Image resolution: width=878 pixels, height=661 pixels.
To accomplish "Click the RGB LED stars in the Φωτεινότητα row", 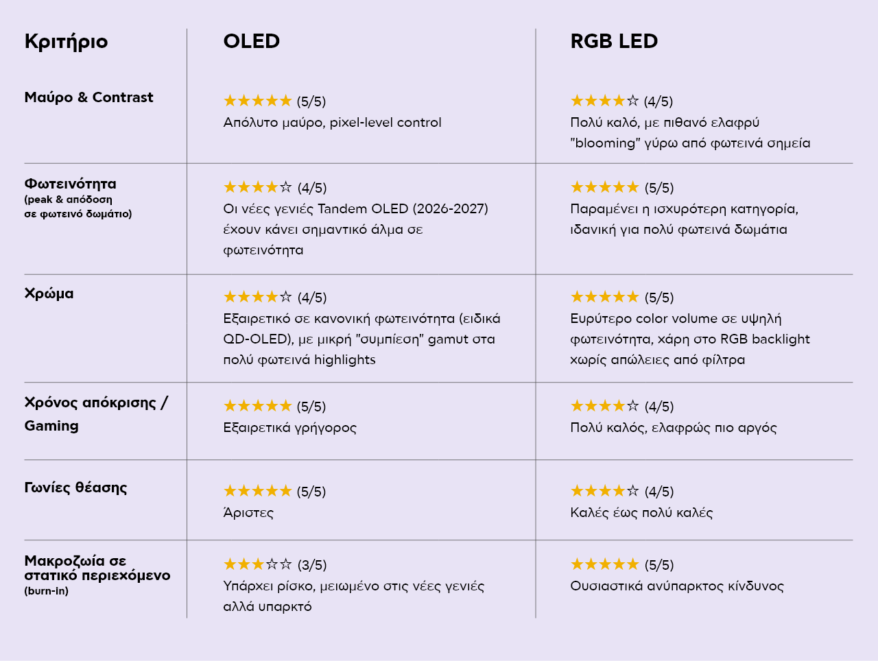I will coord(605,187).
